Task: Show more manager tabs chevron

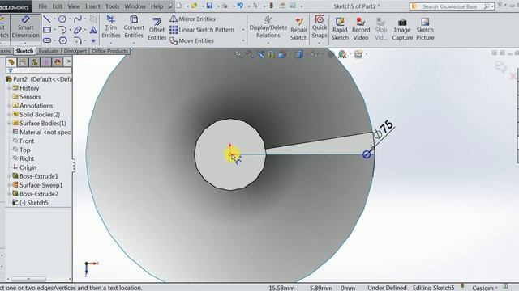Action: [68, 61]
